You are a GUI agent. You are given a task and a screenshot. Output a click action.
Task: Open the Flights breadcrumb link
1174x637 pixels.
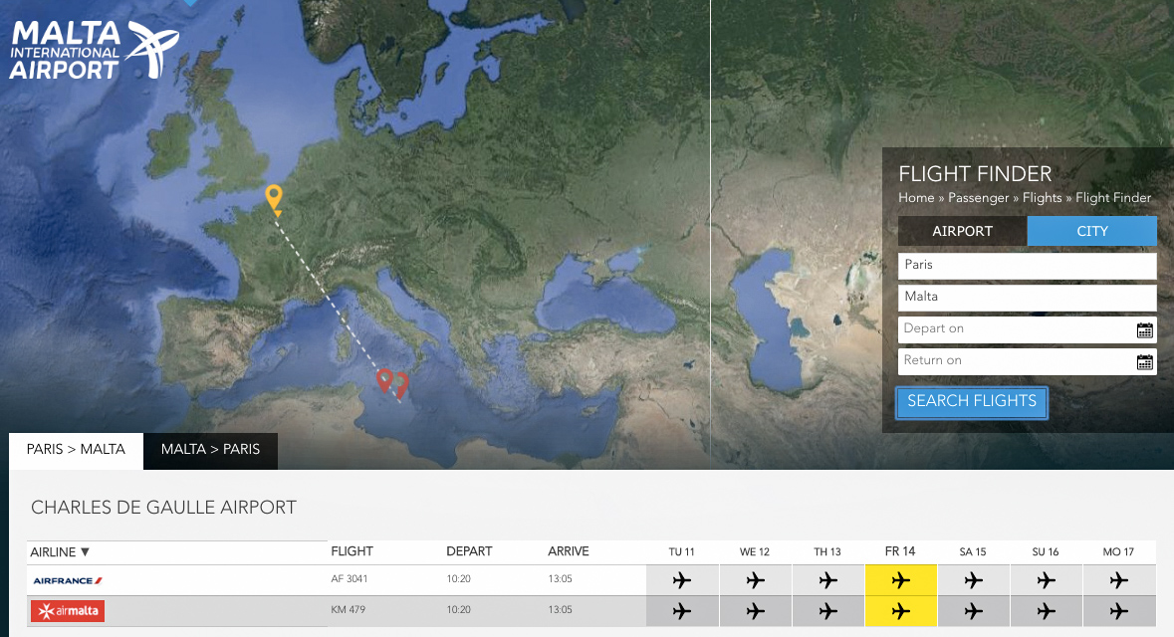[x=1043, y=198]
